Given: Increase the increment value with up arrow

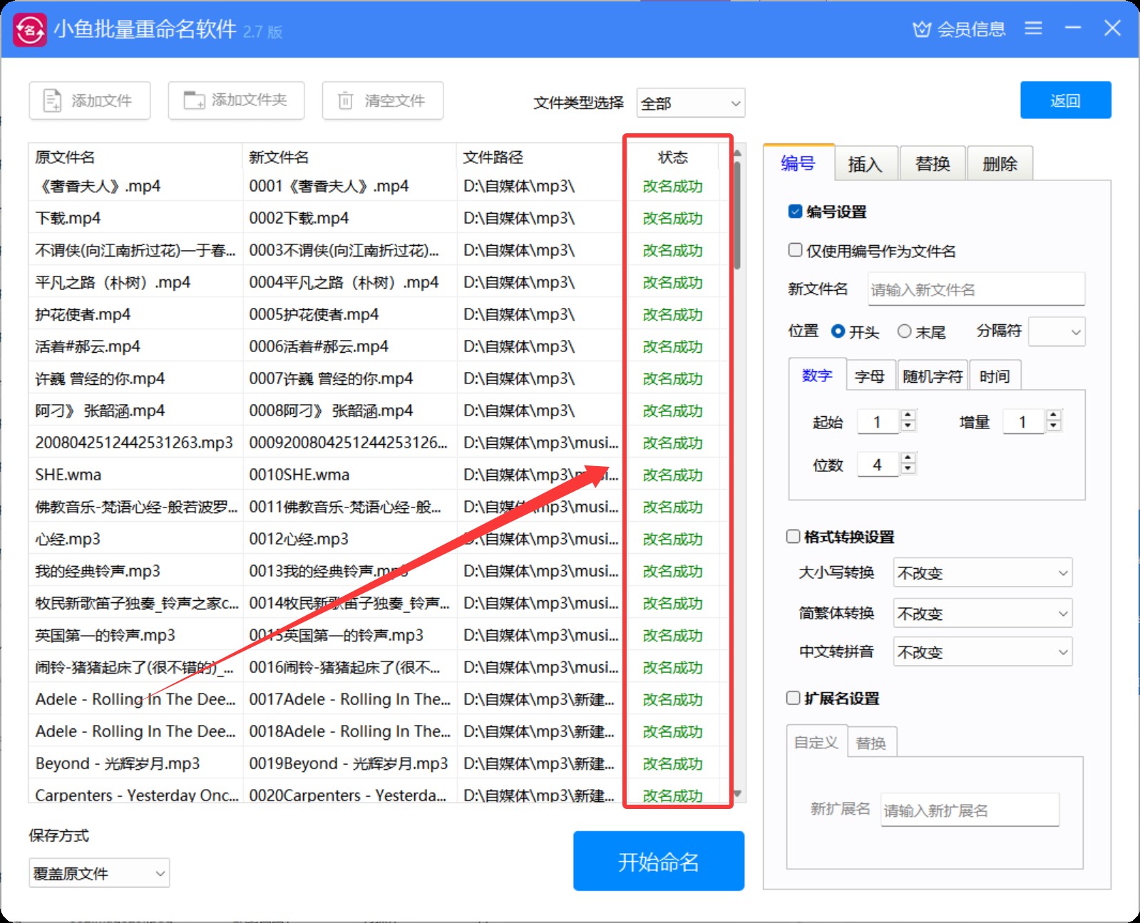Looking at the screenshot, I should tap(1054, 416).
